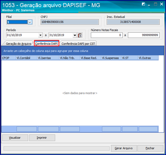Sort by Vl.ST column header
The height and width of the screenshot is (155, 166).
(130, 58)
